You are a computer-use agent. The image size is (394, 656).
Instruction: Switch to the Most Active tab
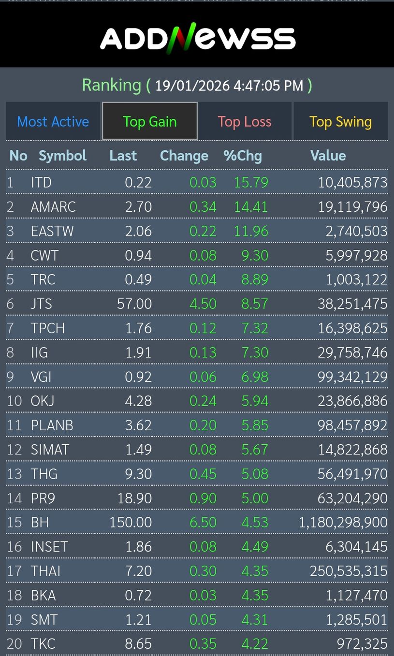(53, 121)
